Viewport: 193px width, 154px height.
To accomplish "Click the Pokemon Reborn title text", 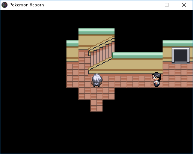I will click(27, 5).
